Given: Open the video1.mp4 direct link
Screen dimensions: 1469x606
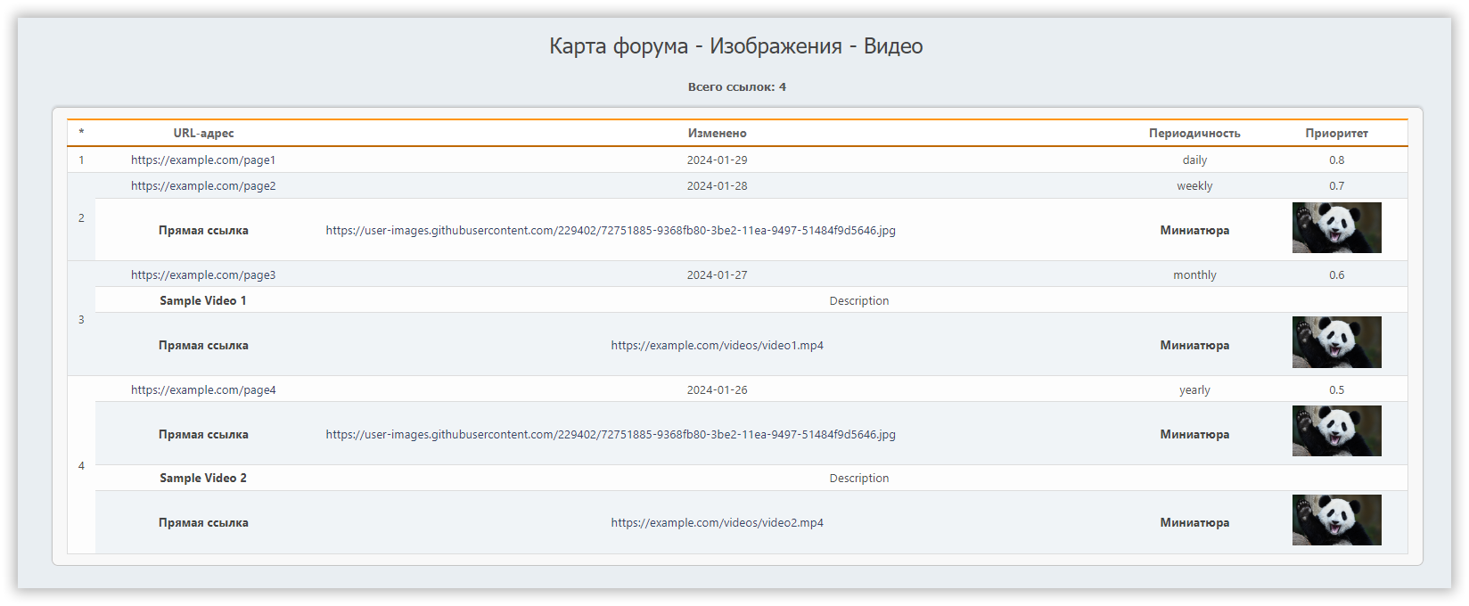Looking at the screenshot, I should tap(717, 346).
